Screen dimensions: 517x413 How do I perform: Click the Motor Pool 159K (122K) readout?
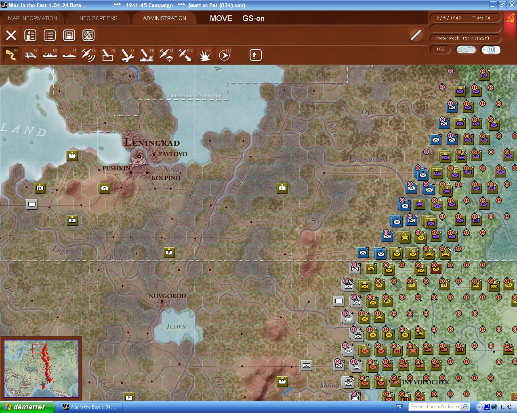465,38
